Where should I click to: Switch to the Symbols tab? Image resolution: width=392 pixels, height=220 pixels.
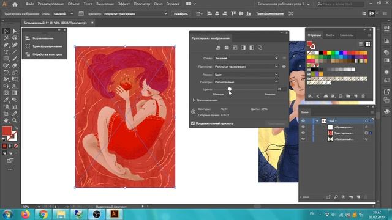coord(346,35)
